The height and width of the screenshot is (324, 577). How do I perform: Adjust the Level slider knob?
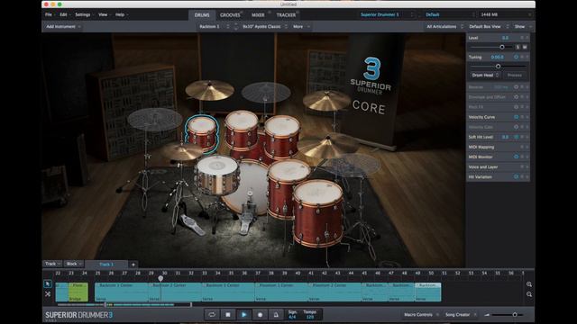click(502, 47)
